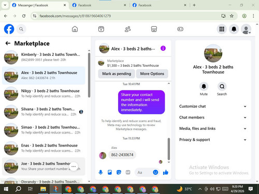Click the Facebook logo home icon
Screen dimensions: 259x194
pos(9,29)
